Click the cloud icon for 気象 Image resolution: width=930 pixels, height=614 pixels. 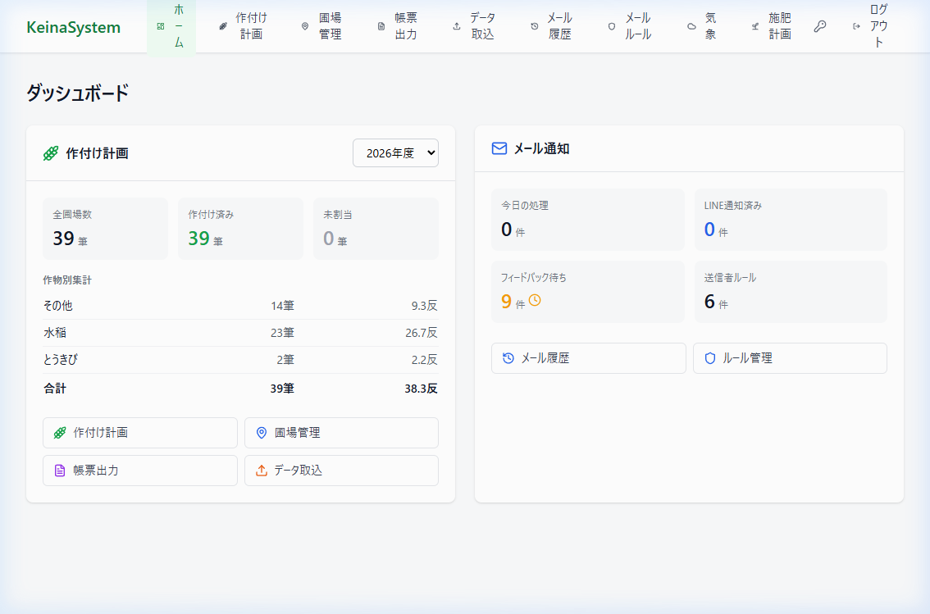coord(691,26)
